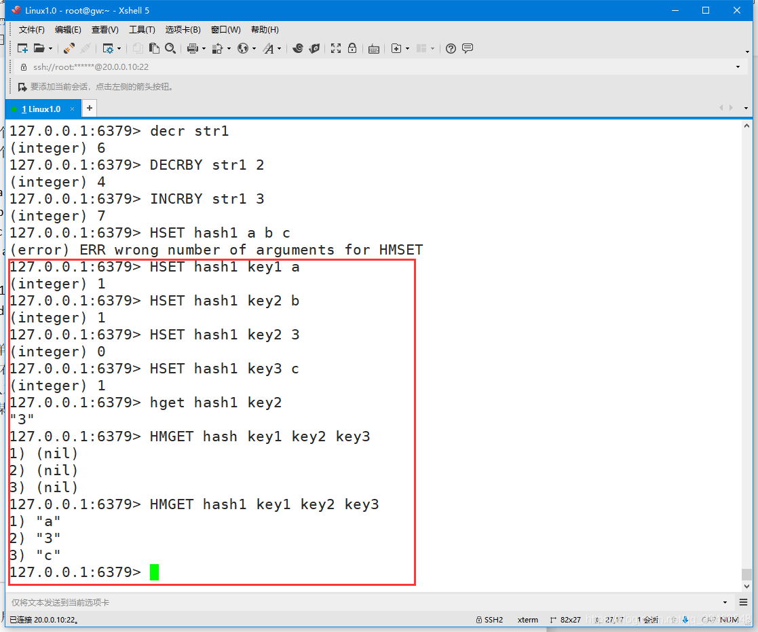Click the globe encoding icon
The height and width of the screenshot is (632, 758).
[x=243, y=48]
